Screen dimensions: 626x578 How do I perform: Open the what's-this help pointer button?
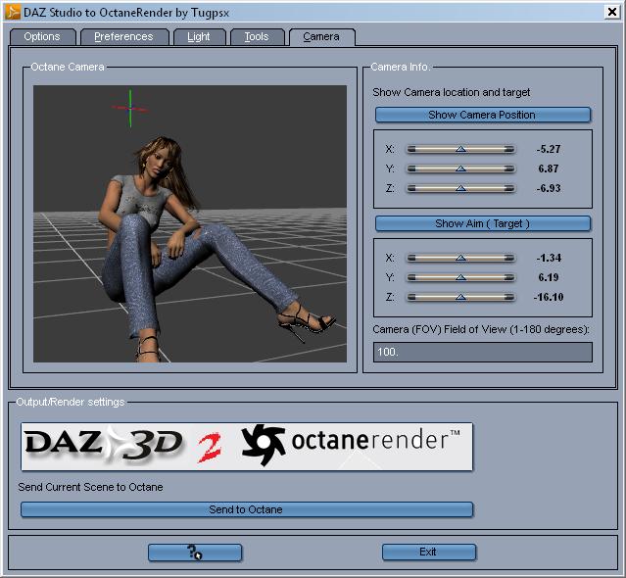point(195,553)
